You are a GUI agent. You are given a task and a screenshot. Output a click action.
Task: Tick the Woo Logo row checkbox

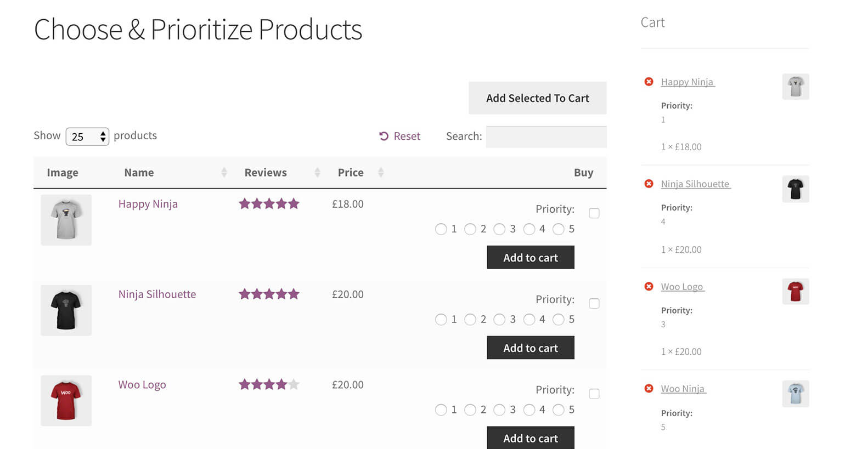point(594,394)
